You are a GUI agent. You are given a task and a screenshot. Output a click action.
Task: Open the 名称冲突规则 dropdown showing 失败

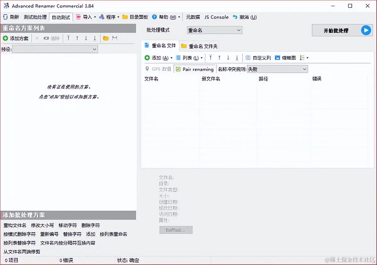point(277,69)
